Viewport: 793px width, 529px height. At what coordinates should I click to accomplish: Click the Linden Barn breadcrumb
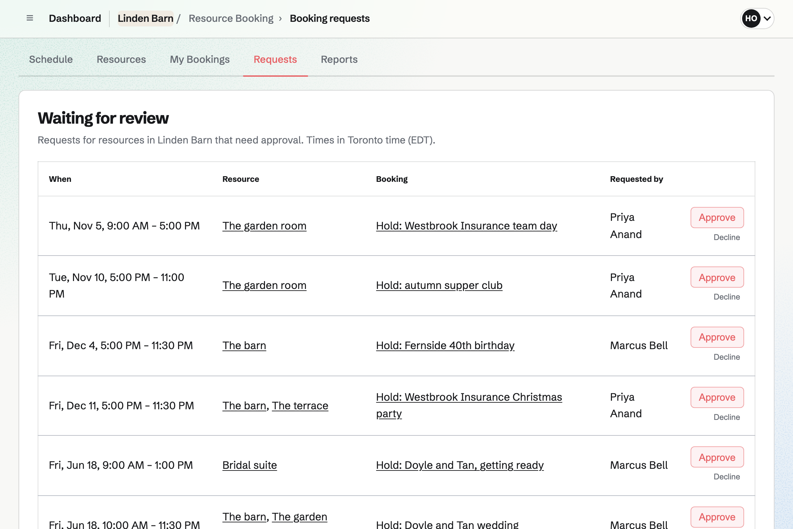point(145,18)
